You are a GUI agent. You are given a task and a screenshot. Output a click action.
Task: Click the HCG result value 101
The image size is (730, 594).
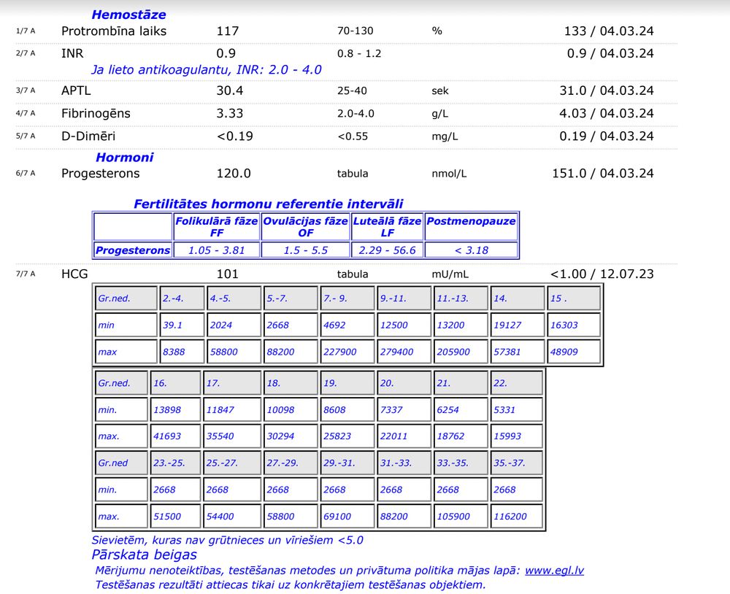(x=228, y=274)
